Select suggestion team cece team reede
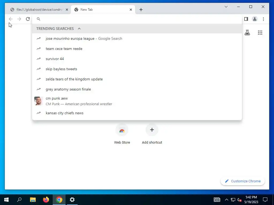Screen dimensions: 274x205 [x=137, y=49]
